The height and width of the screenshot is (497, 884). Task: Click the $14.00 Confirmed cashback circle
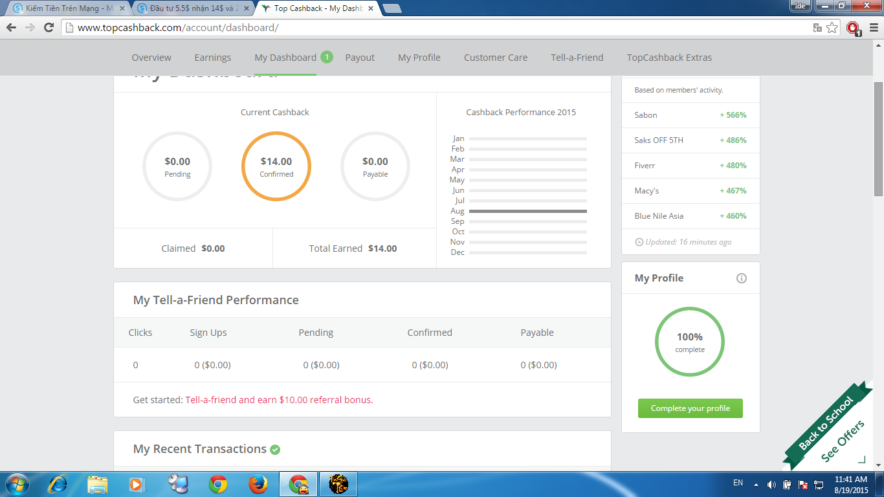pos(276,166)
